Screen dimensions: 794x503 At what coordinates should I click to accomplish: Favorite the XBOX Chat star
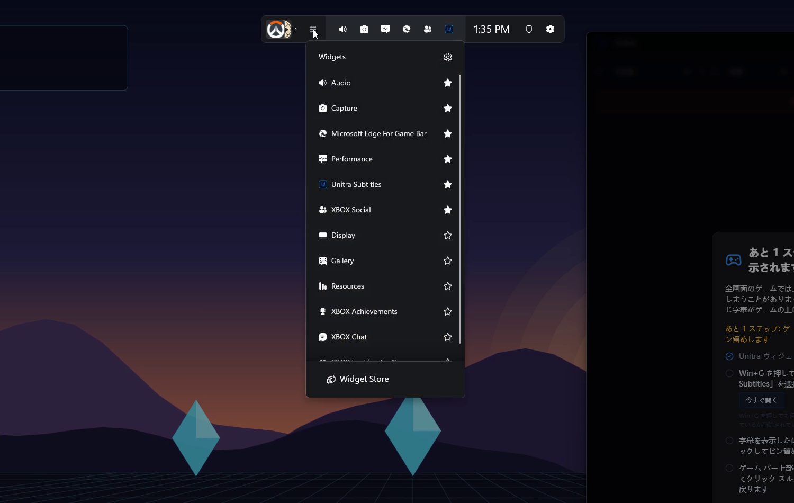point(448,337)
